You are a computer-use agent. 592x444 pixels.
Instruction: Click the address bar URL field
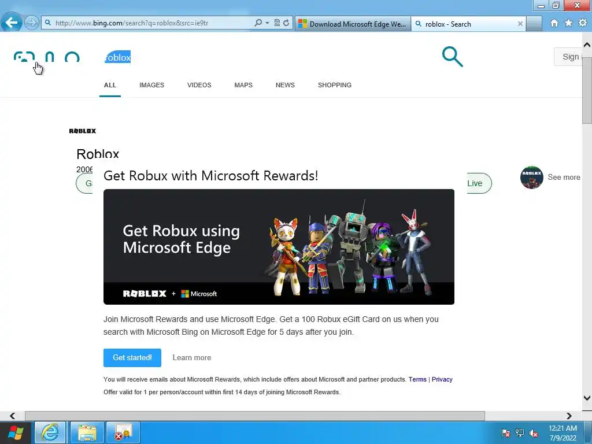(x=151, y=23)
